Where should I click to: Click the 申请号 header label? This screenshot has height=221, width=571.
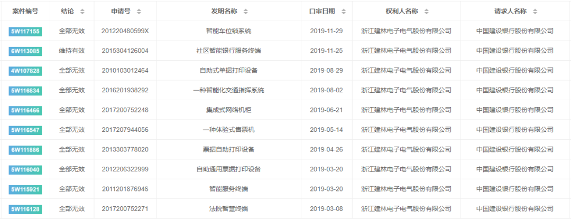point(121,11)
